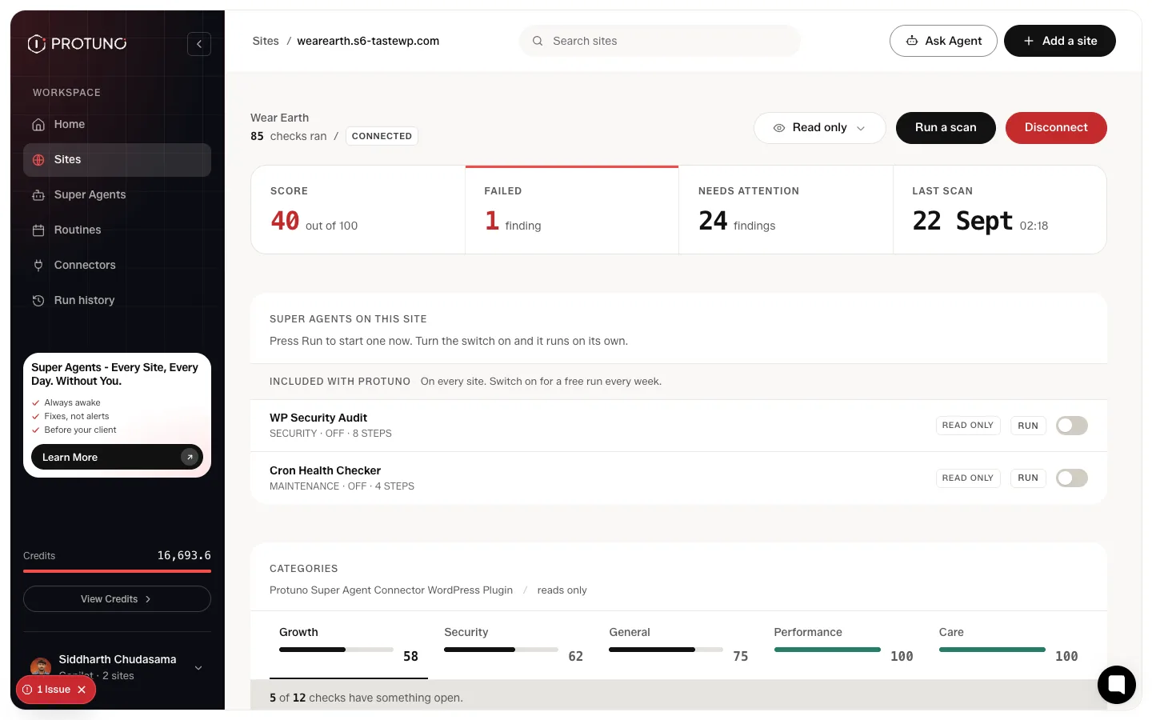The width and height of the screenshot is (1152, 720).
Task: Click the Run history clock icon
Action: [x=38, y=300]
